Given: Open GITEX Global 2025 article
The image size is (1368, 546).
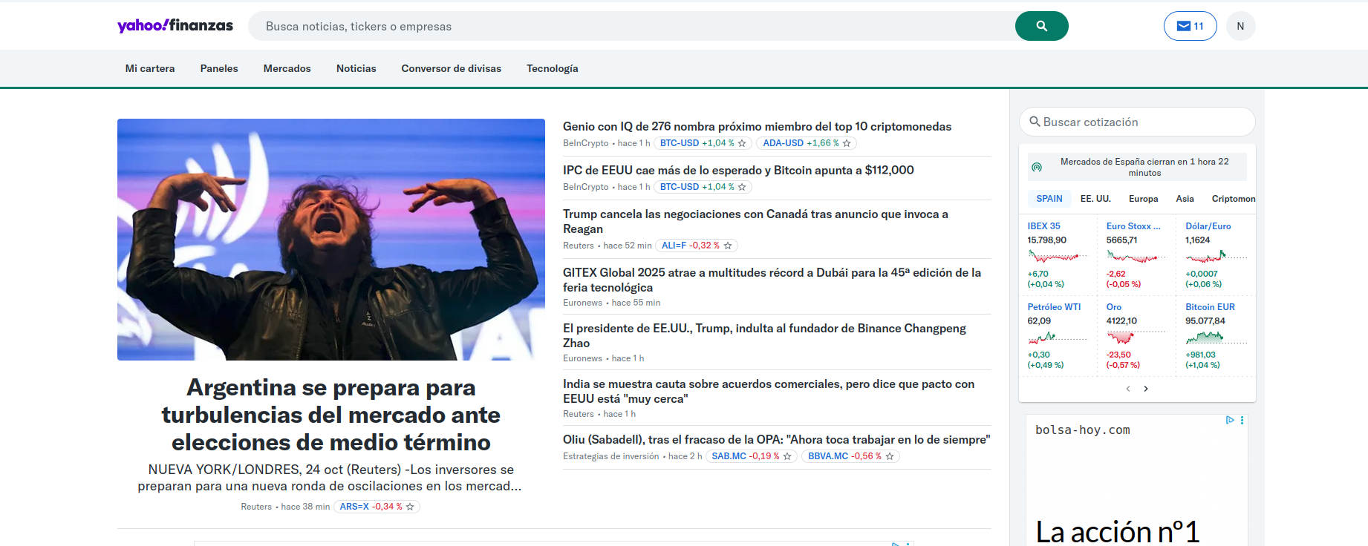Looking at the screenshot, I should click(772, 280).
